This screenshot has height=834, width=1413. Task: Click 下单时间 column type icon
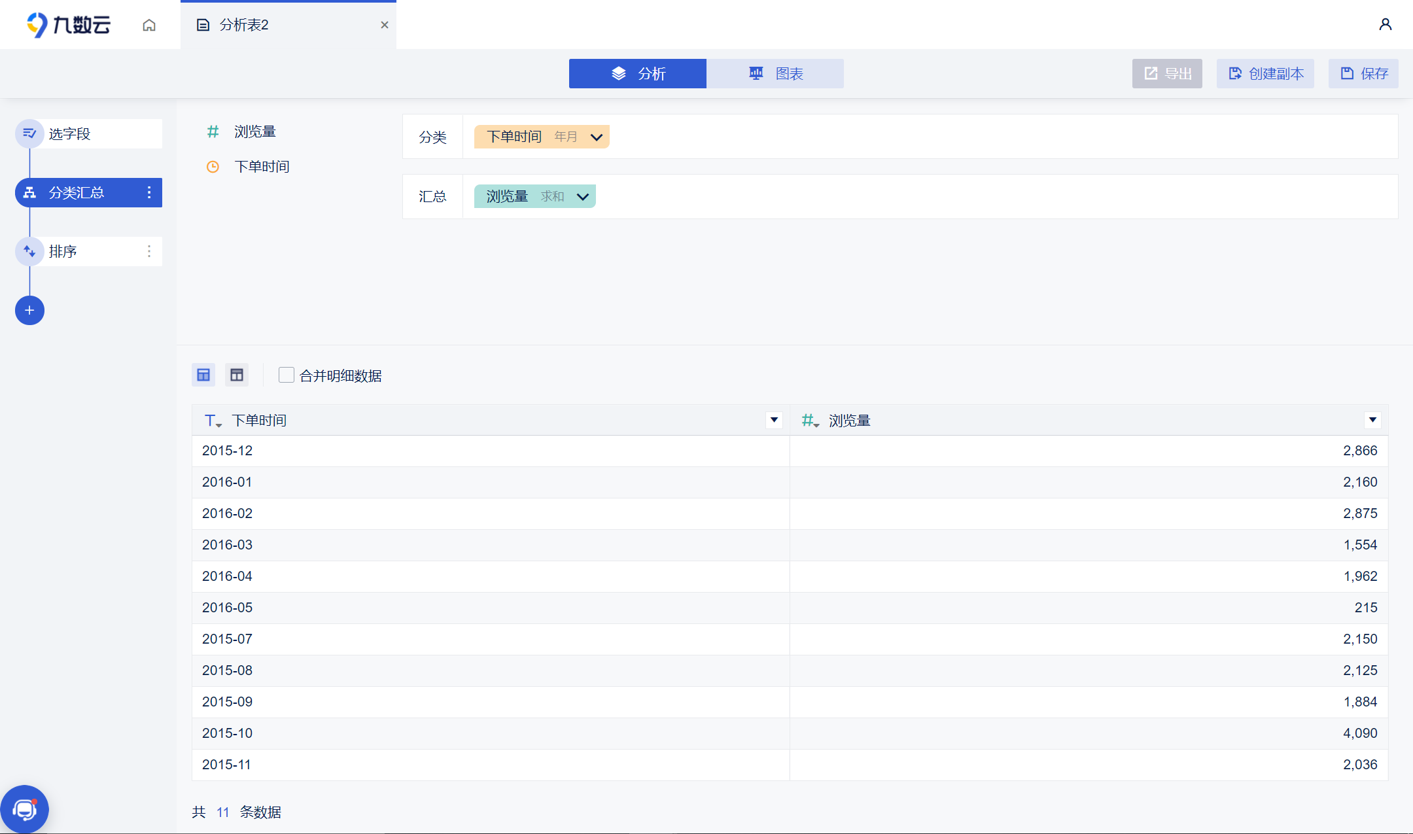click(x=212, y=421)
